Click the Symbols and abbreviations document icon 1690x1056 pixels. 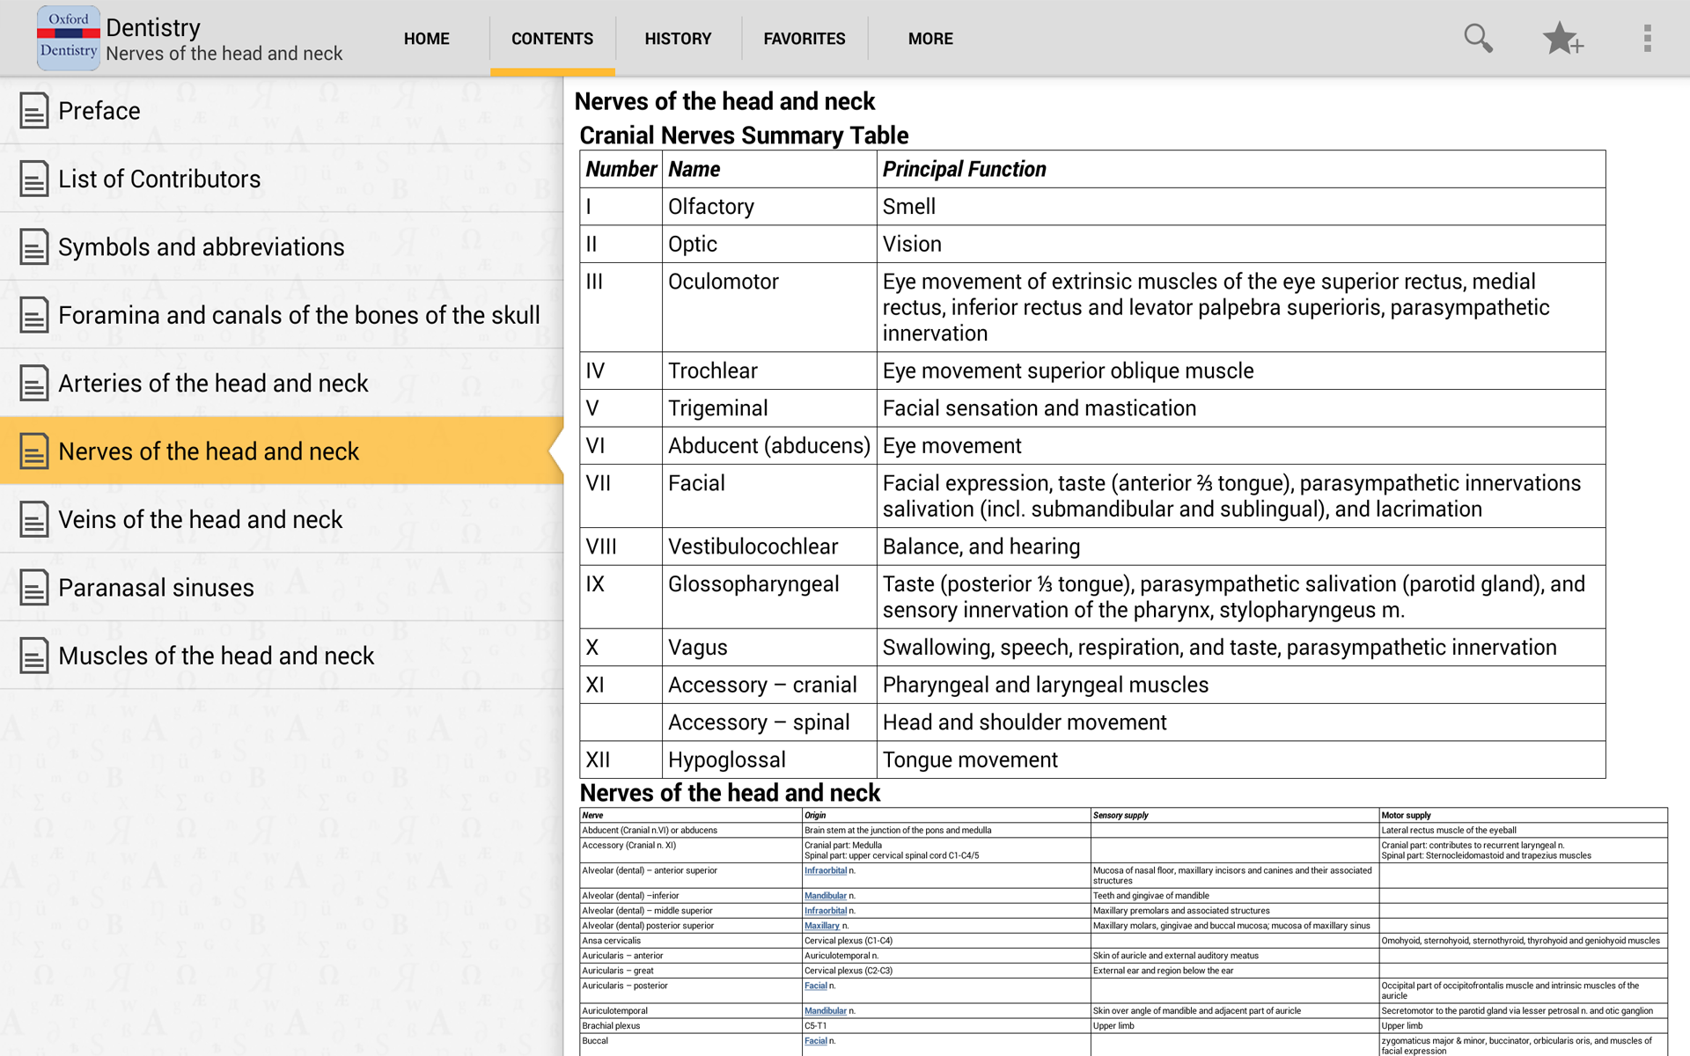[33, 247]
